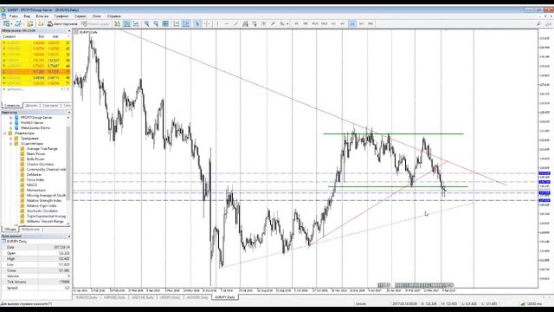Tile chart windows icon

point(165,23)
